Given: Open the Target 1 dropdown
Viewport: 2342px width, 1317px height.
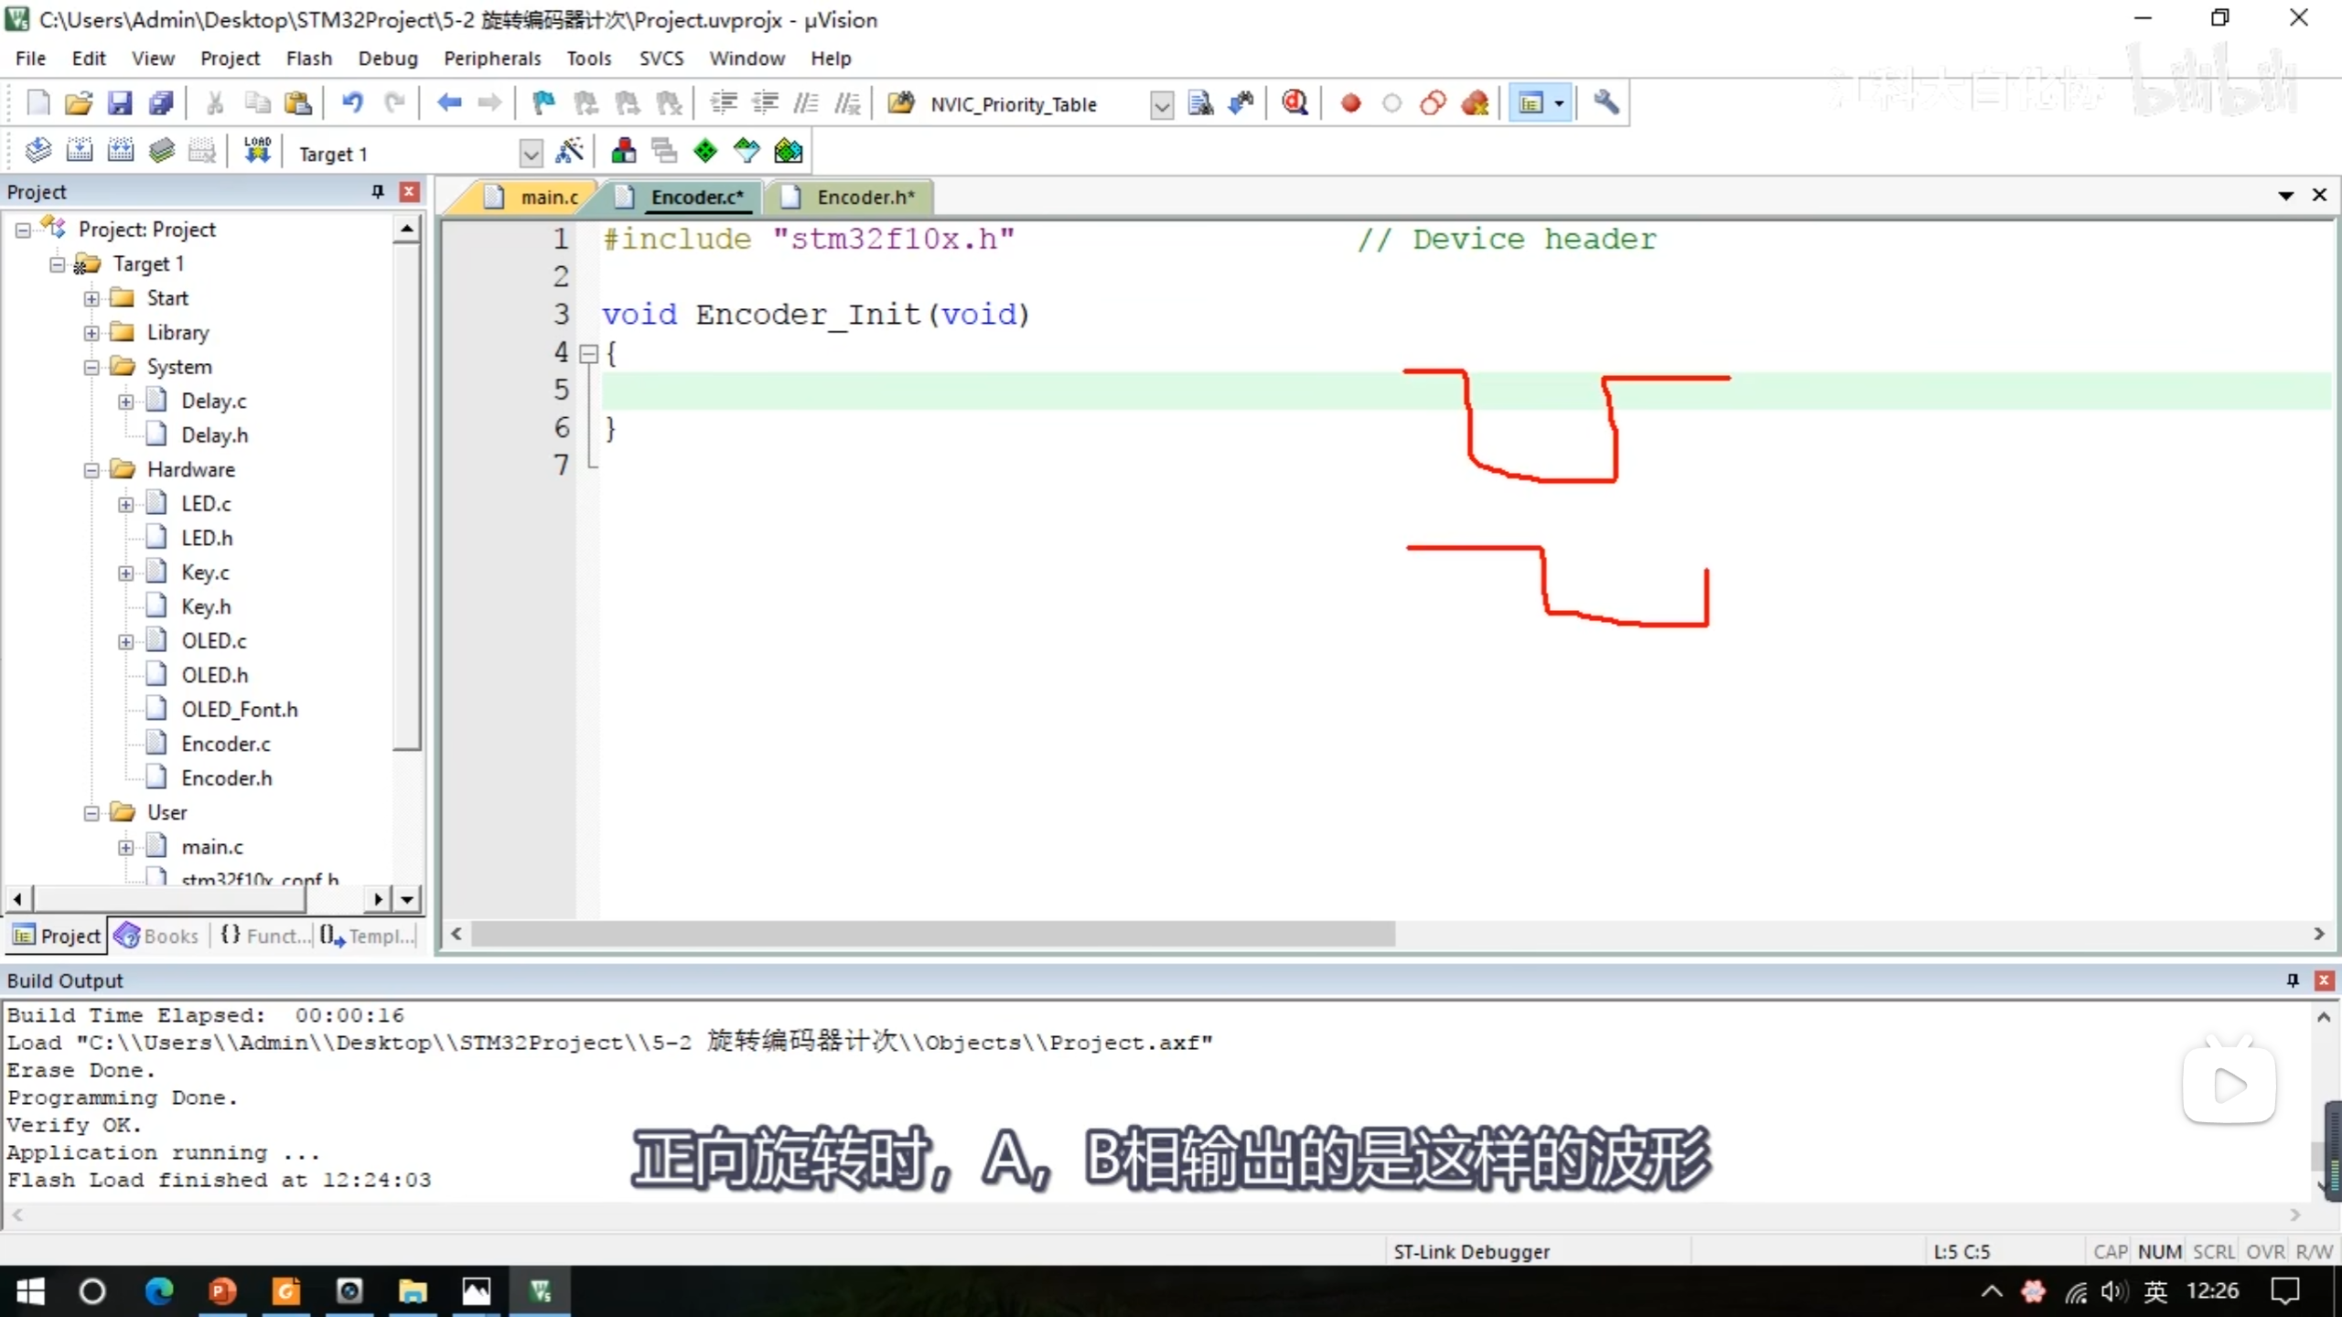Looking at the screenshot, I should point(531,154).
